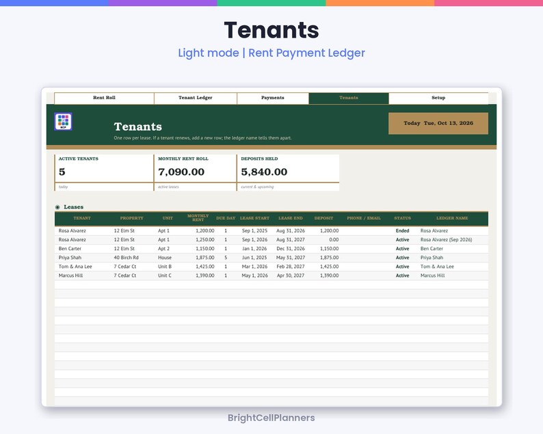Select deposit 1,425.00 in Tom & Ana Lee row
This screenshot has width=543, height=434.
330,267
